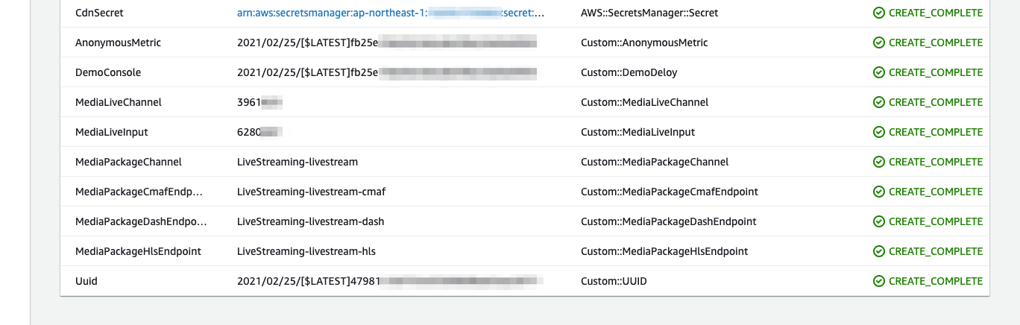Click the AnonymousMetric status checkmark icon

(879, 42)
